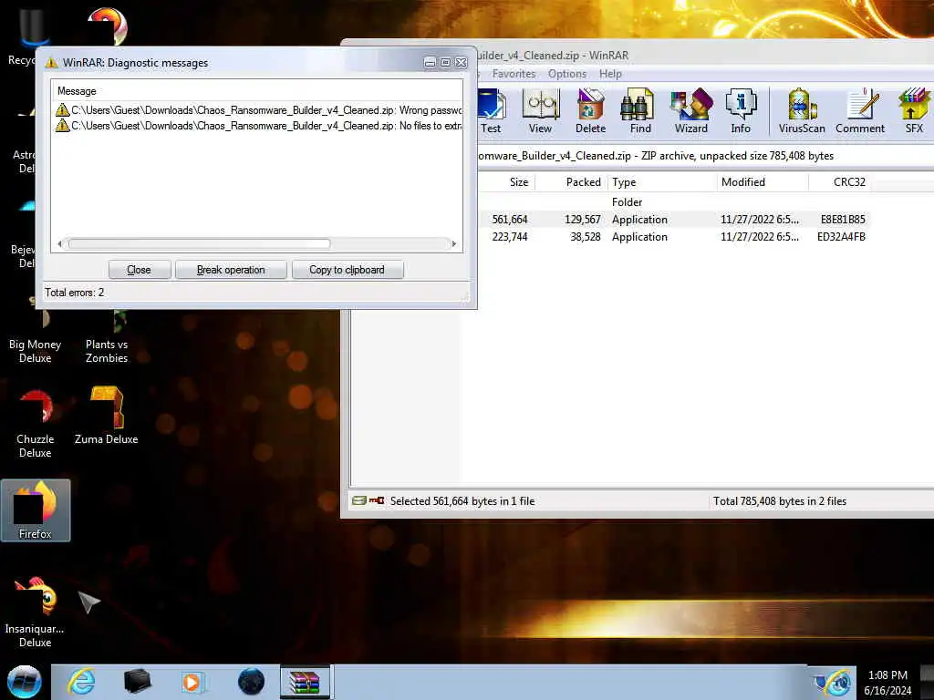Open the Options menu in WinRAR
Image resolution: width=934 pixels, height=700 pixels.
tap(567, 74)
